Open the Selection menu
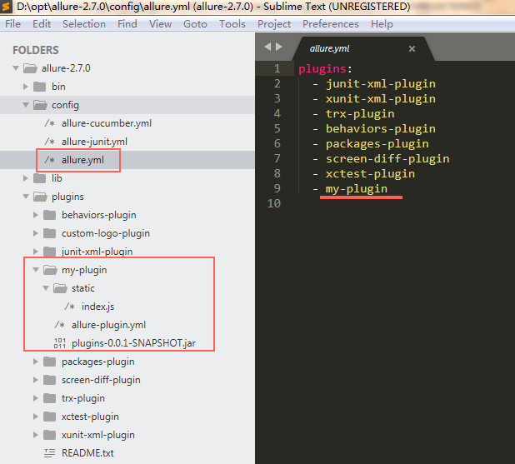This screenshot has width=515, height=464. point(84,24)
